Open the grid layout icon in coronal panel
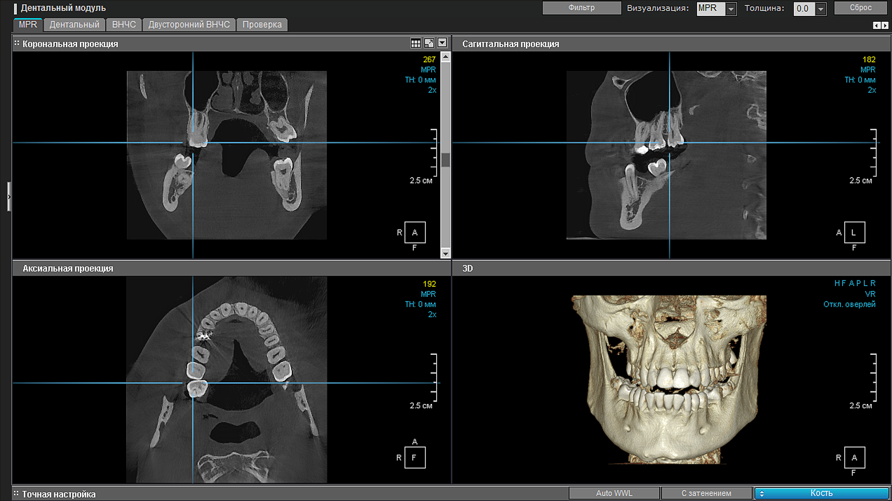The height and width of the screenshot is (501, 892). [x=416, y=43]
